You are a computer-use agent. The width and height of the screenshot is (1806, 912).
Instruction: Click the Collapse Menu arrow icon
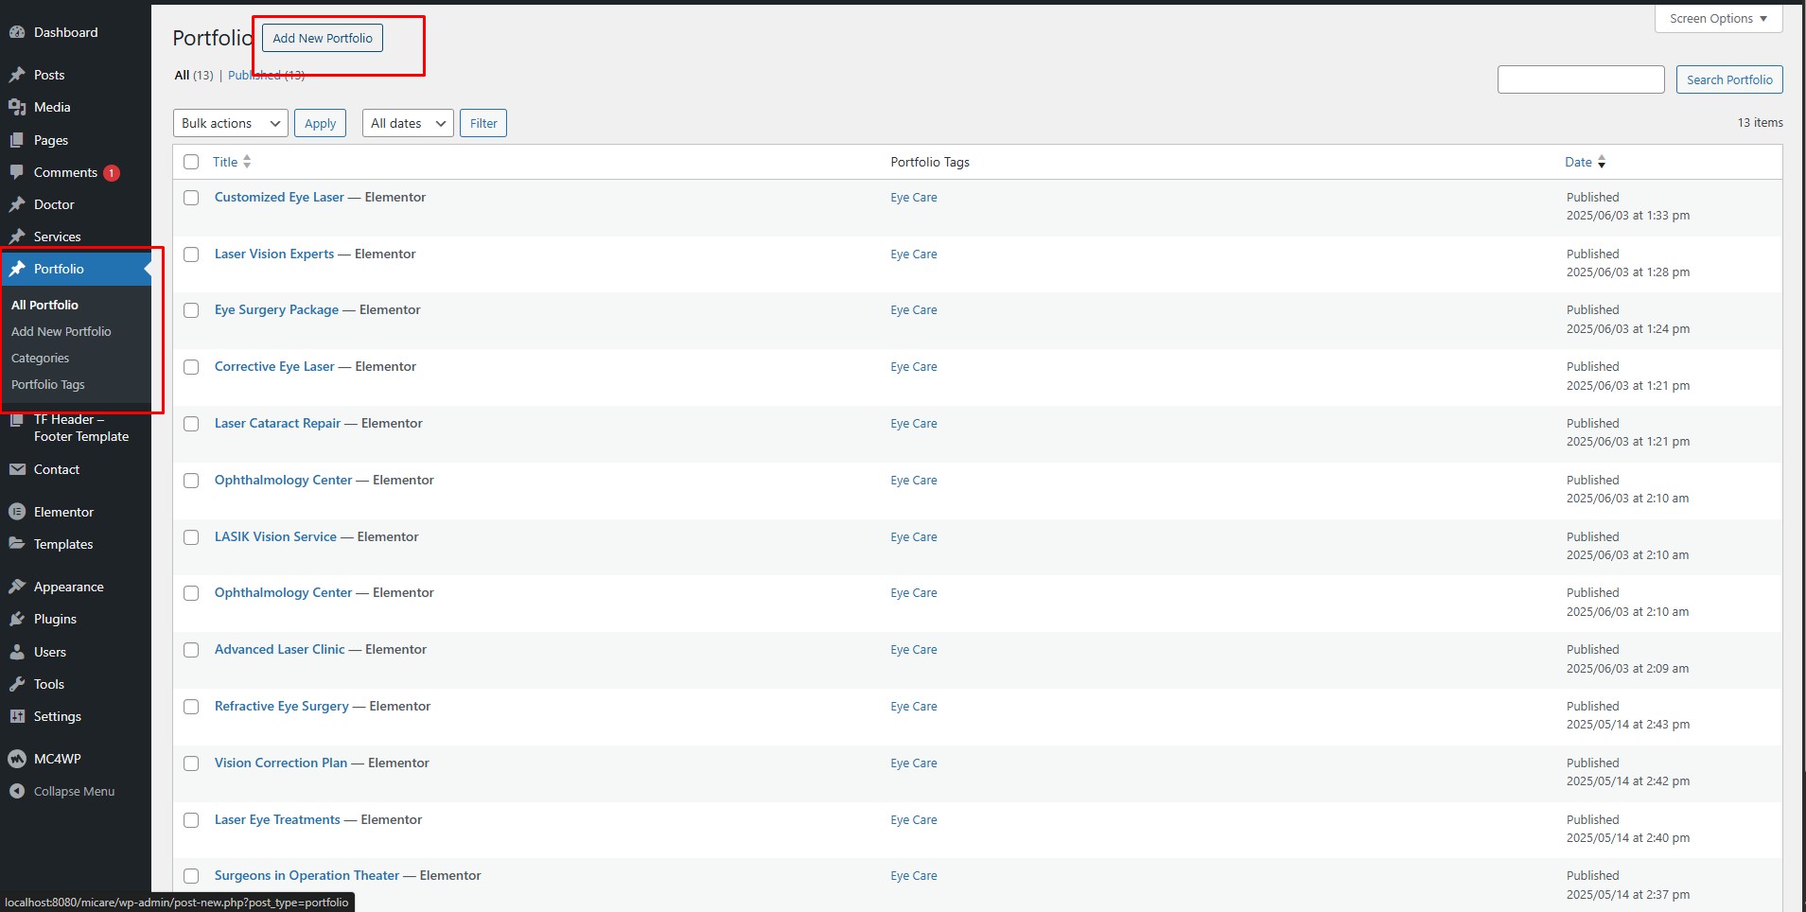tap(17, 791)
